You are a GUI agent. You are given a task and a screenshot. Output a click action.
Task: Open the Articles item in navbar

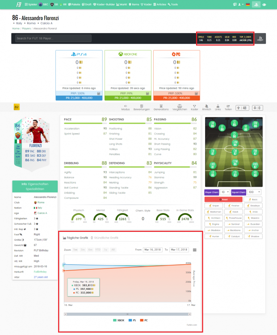(159, 4)
